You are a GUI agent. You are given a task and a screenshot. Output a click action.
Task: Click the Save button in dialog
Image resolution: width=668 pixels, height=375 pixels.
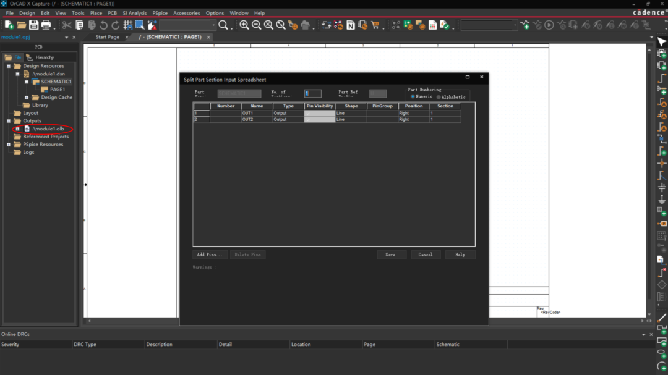391,255
